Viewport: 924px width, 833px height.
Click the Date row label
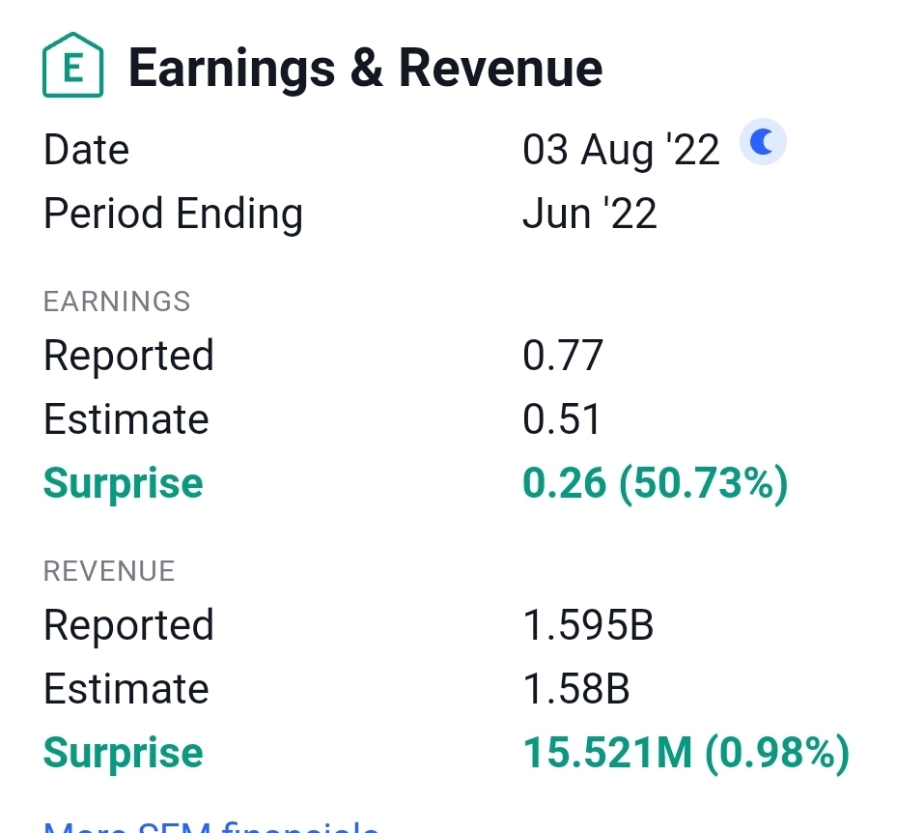pos(86,150)
